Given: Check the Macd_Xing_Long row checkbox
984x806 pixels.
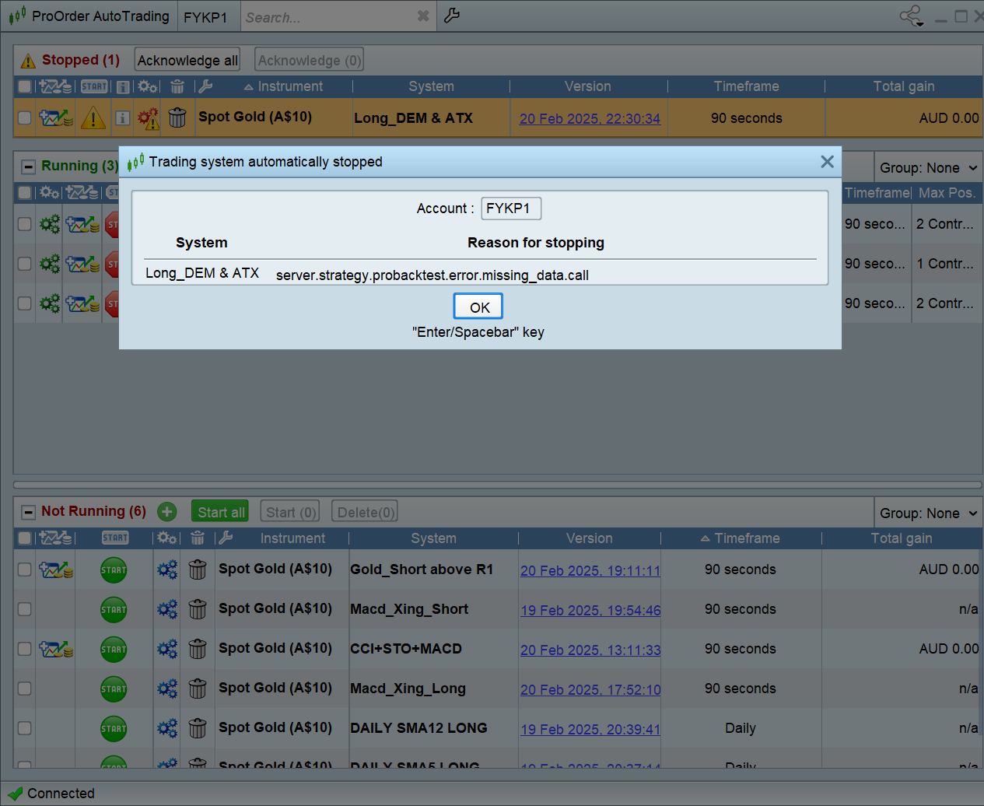Looking at the screenshot, I should 25,689.
